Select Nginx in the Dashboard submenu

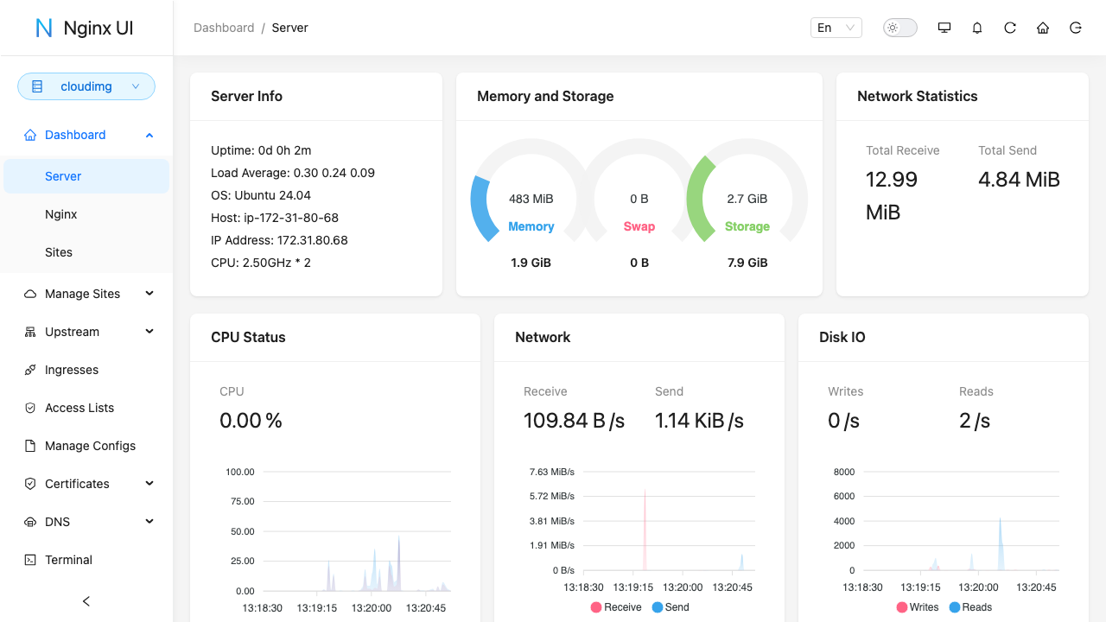click(x=86, y=214)
